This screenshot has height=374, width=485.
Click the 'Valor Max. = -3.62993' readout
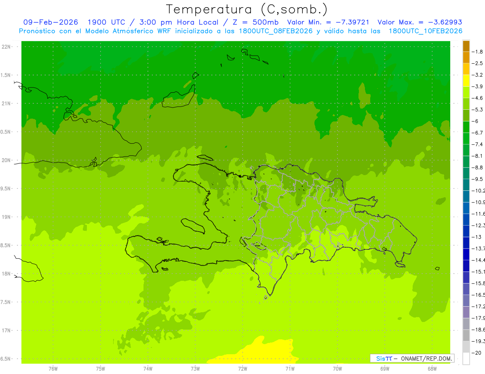[420, 22]
